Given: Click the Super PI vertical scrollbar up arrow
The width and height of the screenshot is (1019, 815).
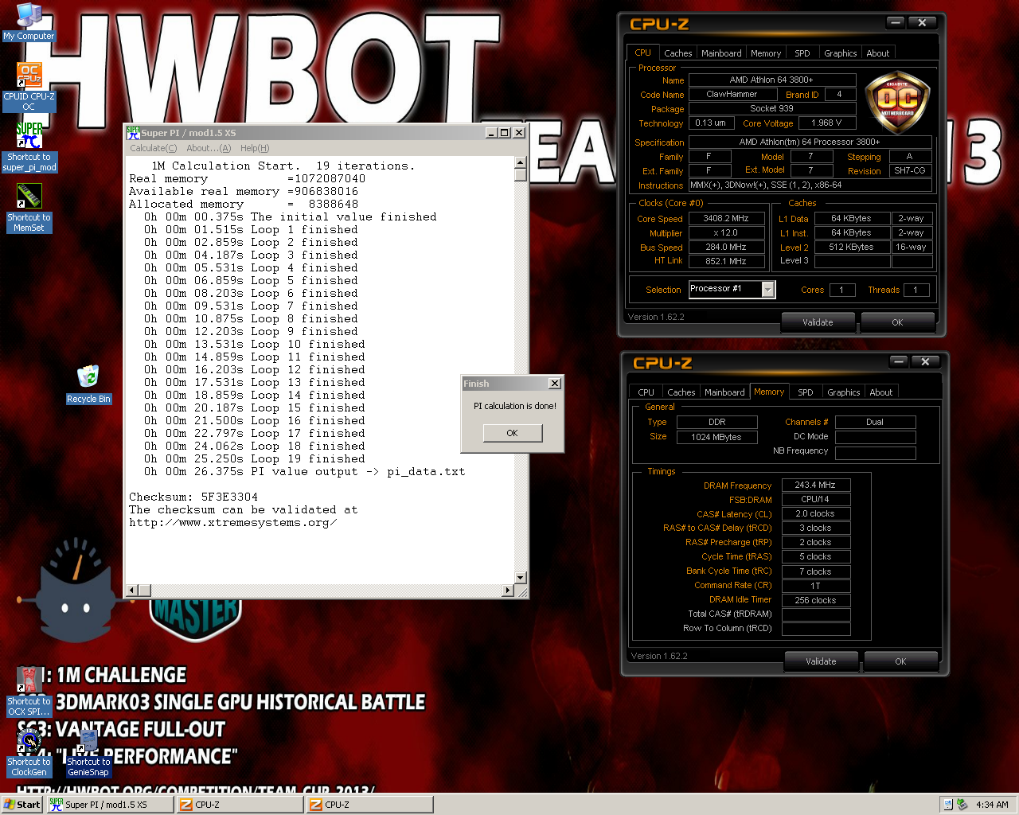Looking at the screenshot, I should tap(521, 162).
